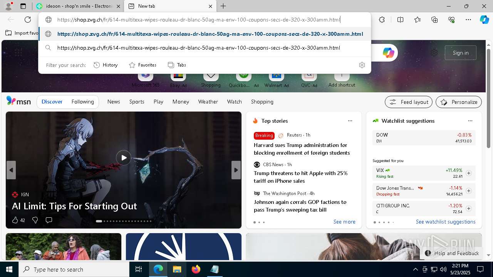Open page settings gear near Sign in
Image resolution: width=493 pixels, height=277 pixels.
[x=434, y=53]
